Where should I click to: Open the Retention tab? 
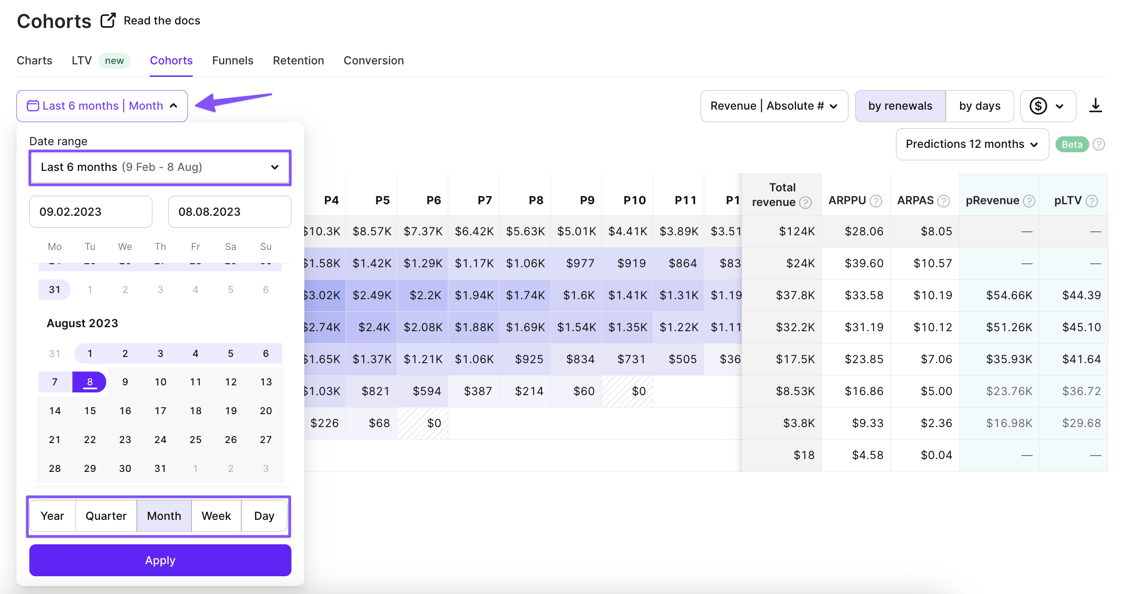(298, 60)
